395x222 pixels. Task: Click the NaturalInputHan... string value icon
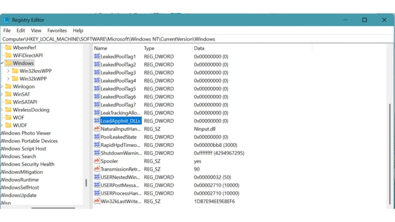point(97,129)
